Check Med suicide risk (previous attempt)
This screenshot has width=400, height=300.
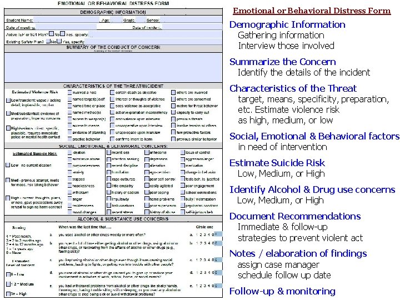point(8,180)
